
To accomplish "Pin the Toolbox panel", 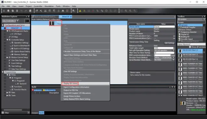I will coord(204,17).
